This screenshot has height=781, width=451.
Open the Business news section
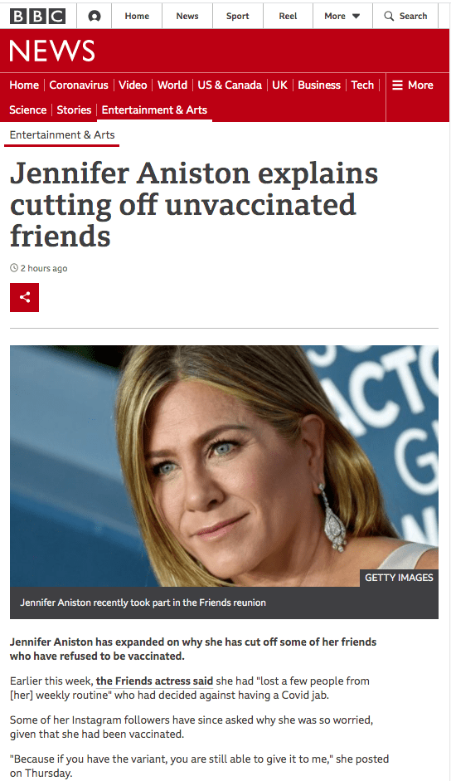pos(319,85)
